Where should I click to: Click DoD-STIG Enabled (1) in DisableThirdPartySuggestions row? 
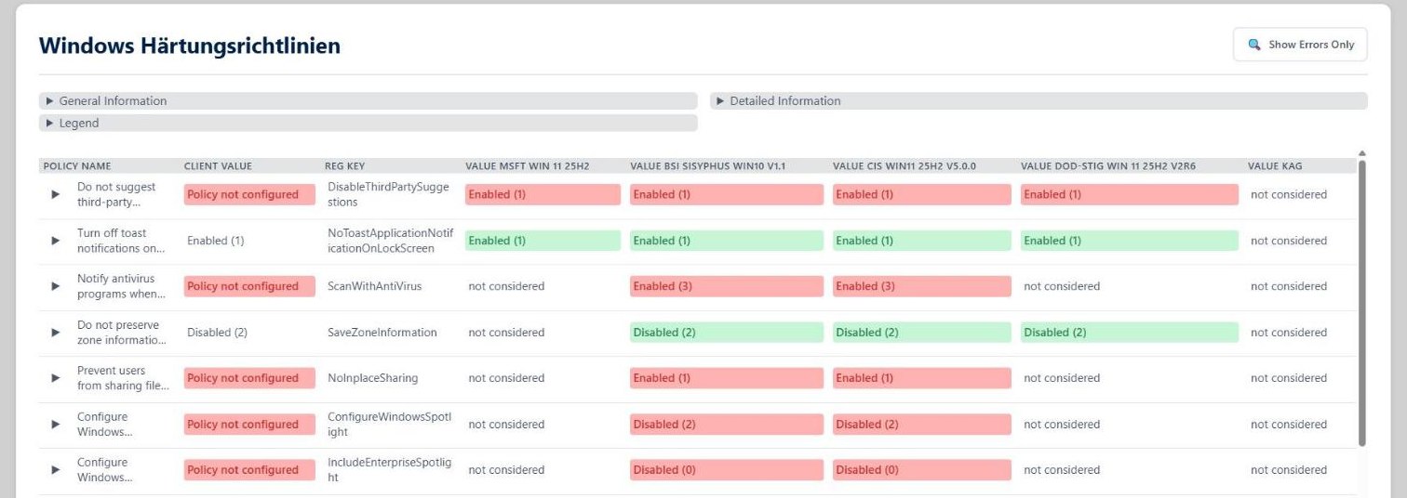tap(1130, 194)
